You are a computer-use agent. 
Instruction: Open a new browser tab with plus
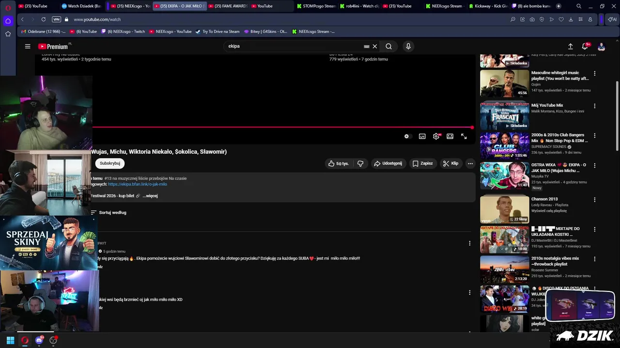coord(558,6)
